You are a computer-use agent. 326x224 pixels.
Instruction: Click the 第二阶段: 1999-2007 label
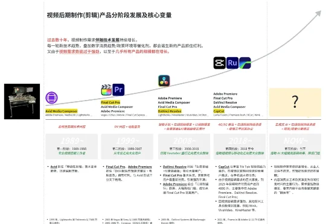127,149
